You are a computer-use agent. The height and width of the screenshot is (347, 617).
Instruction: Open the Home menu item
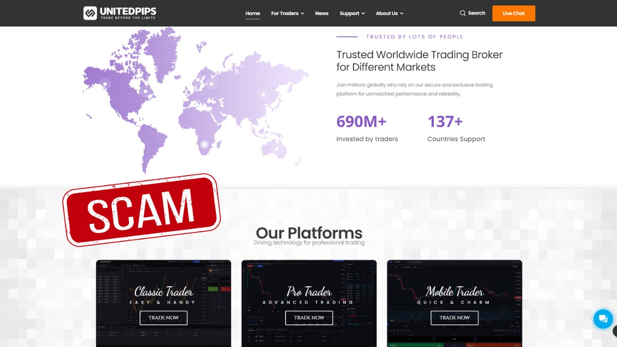[252, 13]
